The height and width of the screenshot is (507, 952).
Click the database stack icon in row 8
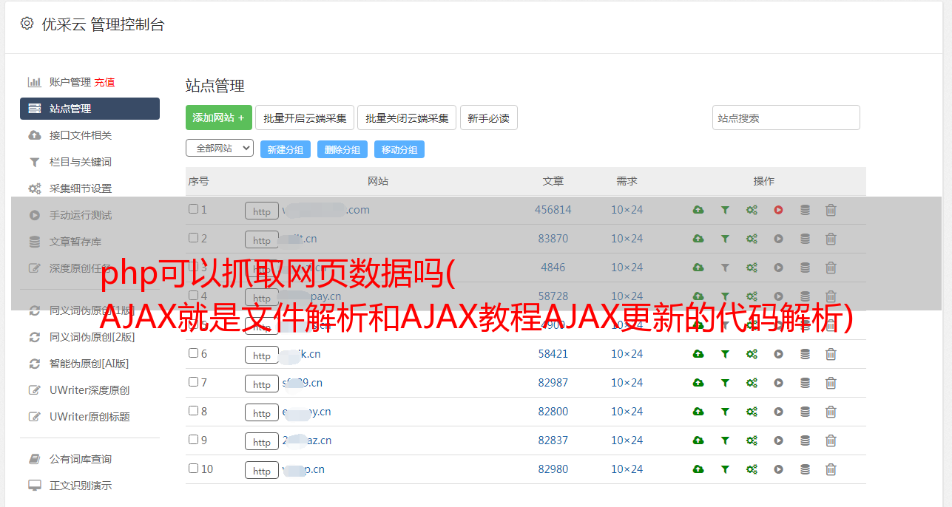point(805,412)
